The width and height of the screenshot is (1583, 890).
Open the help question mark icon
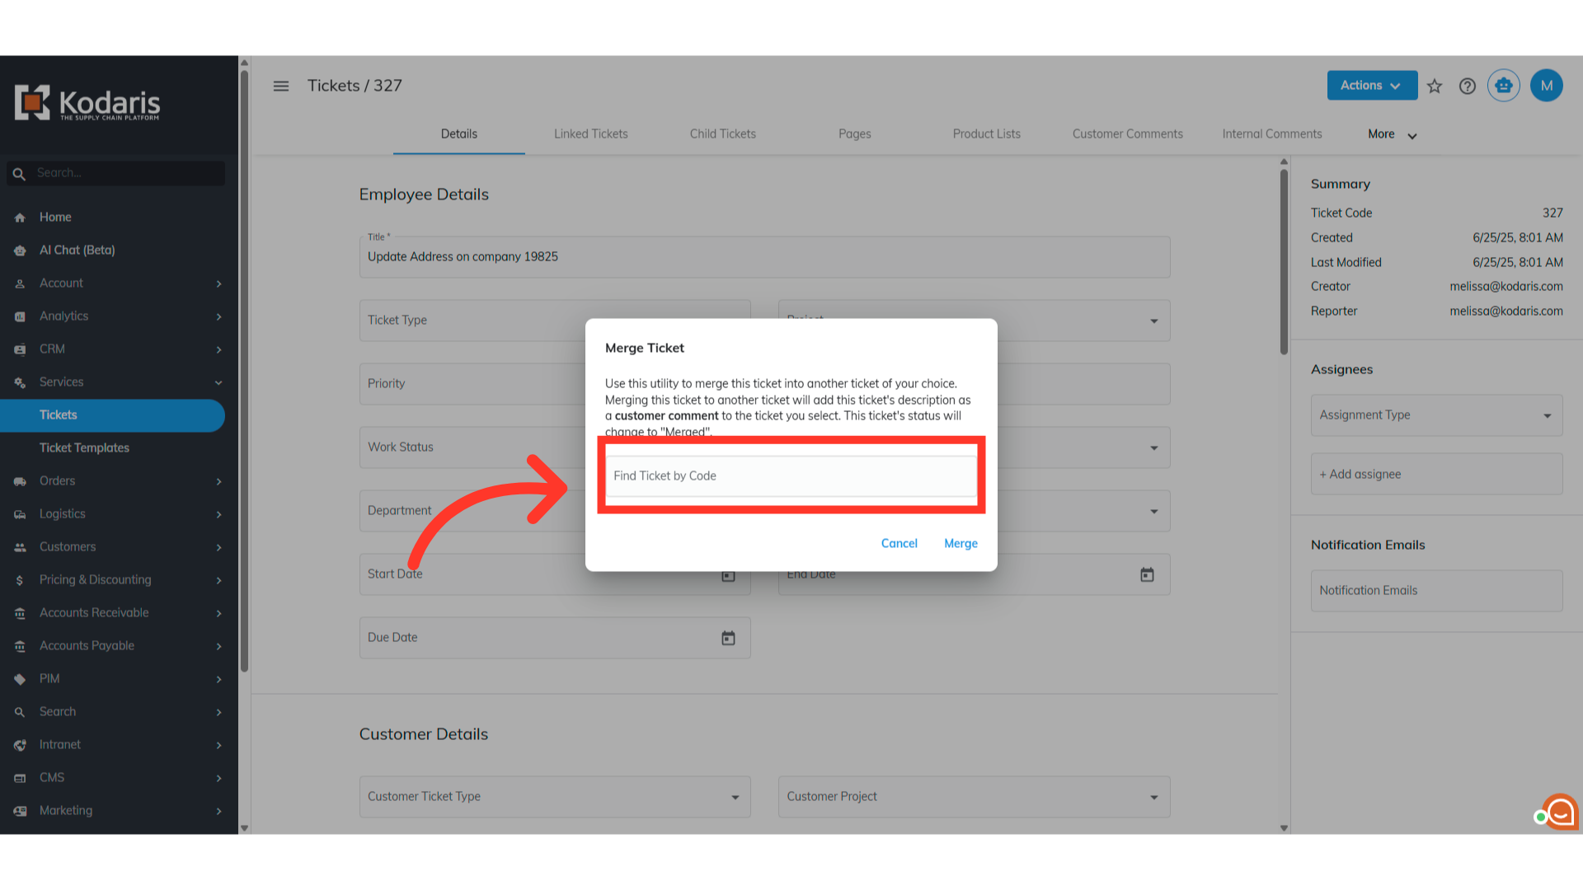tap(1468, 86)
